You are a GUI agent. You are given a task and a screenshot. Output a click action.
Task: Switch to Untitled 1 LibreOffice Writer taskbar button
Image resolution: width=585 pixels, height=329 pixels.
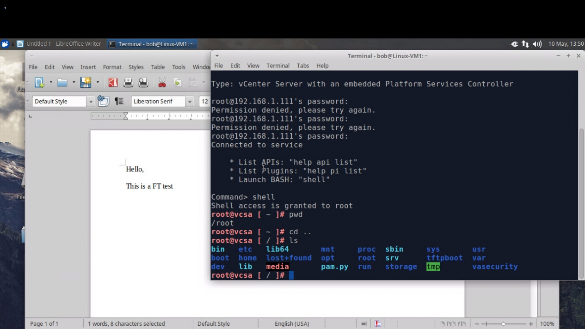59,44
